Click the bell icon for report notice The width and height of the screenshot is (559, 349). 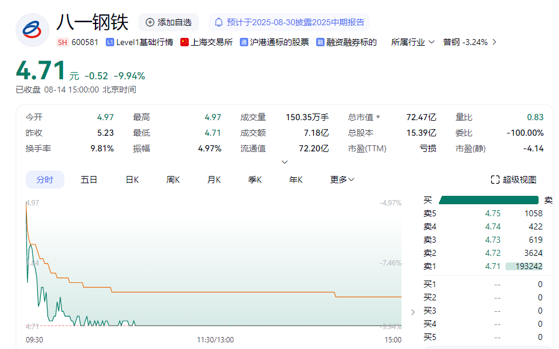[x=219, y=22]
